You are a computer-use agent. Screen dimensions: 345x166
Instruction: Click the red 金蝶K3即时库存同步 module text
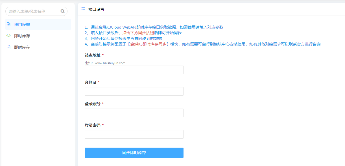[148, 44]
